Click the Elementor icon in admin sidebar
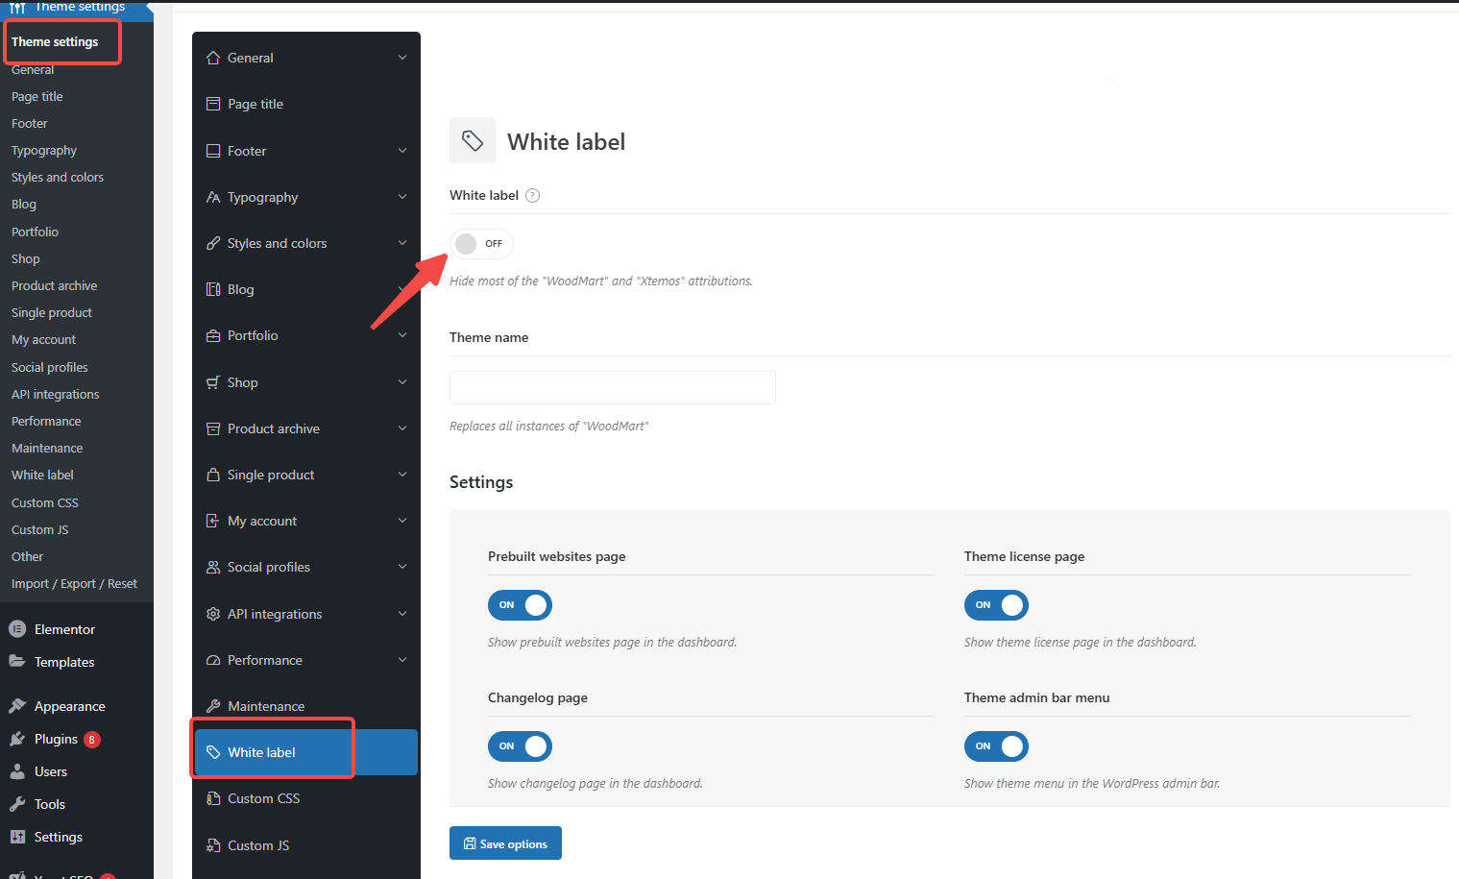Image resolution: width=1459 pixels, height=879 pixels. coord(17,629)
